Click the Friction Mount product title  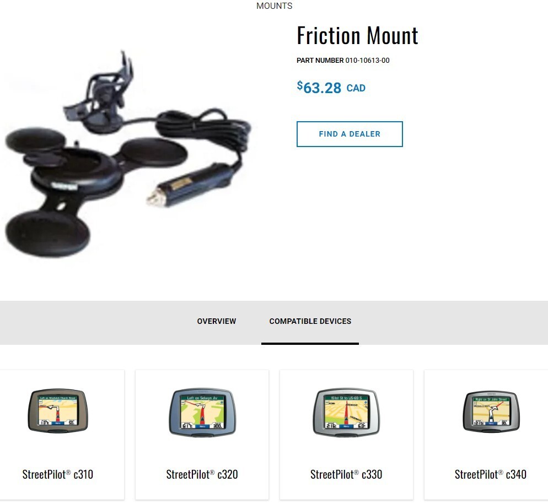tap(357, 36)
